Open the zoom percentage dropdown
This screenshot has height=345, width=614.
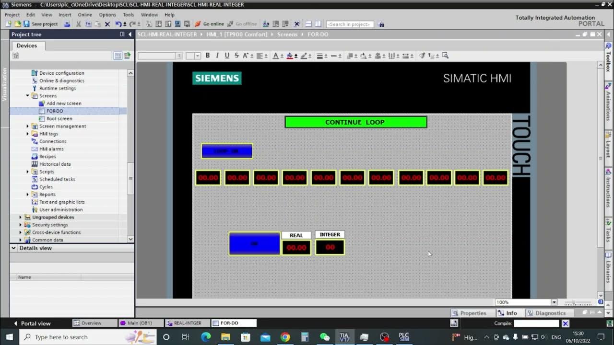(554, 302)
